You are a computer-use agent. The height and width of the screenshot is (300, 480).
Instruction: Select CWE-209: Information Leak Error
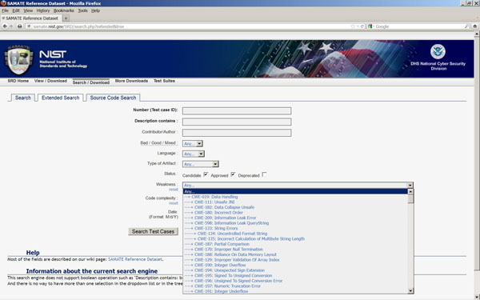295,218
